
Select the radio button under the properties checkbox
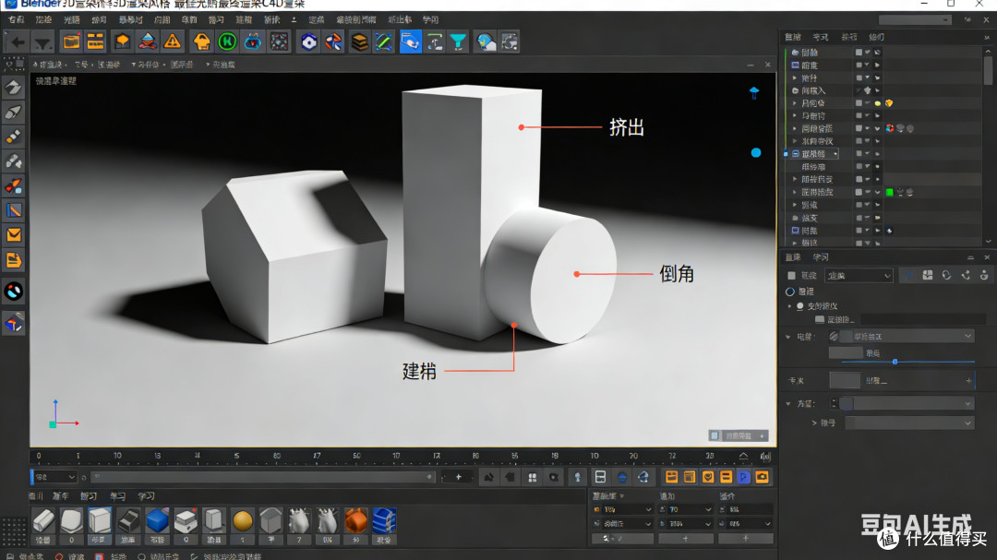790,292
